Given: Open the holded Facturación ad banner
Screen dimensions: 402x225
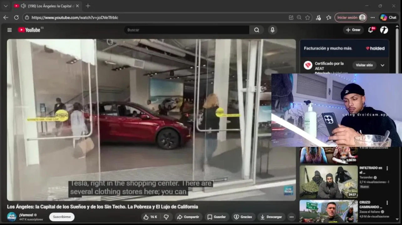Looking at the screenshot, I should click(x=344, y=48).
